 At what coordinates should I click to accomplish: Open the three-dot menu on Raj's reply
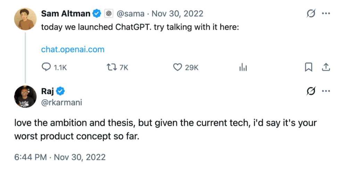click(x=326, y=91)
